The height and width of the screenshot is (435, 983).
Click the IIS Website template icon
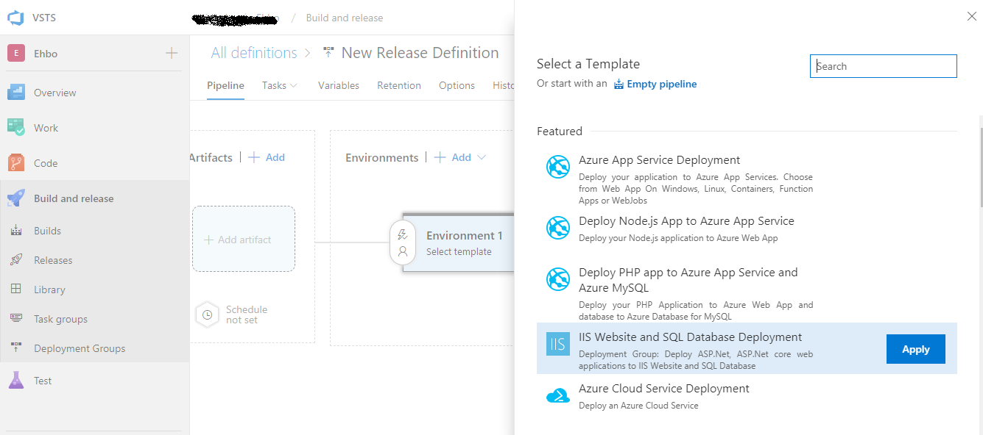tap(558, 344)
